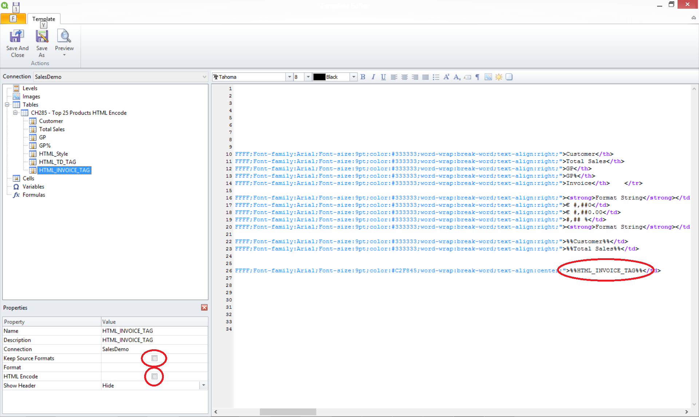Image resolution: width=699 pixels, height=417 pixels.
Task: Select the HTML_TD_TAG column node
Action: (x=58, y=162)
